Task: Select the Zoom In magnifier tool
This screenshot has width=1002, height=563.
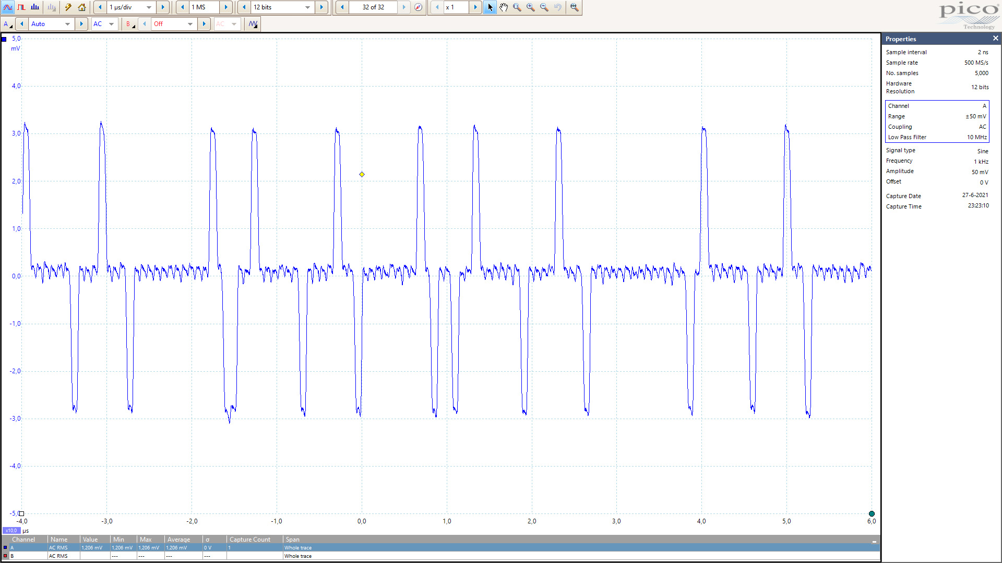Action: (530, 7)
